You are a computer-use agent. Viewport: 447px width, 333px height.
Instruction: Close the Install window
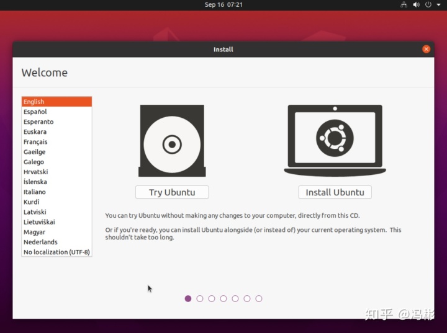[426, 49]
